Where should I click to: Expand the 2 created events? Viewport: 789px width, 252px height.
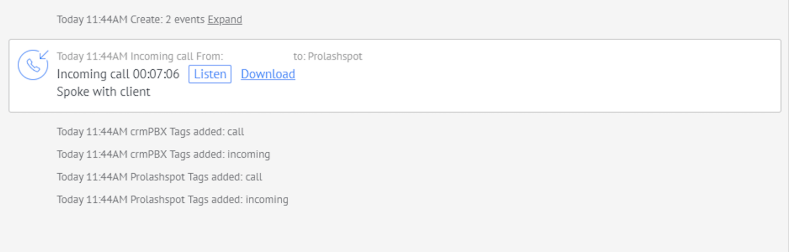[224, 20]
